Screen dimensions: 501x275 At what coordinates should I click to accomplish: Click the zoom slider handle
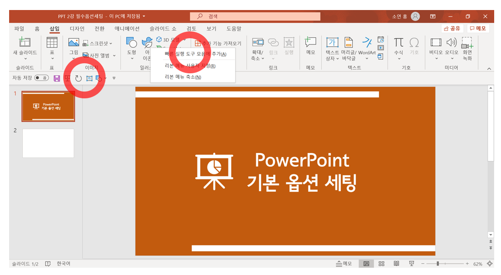[x=438, y=264]
